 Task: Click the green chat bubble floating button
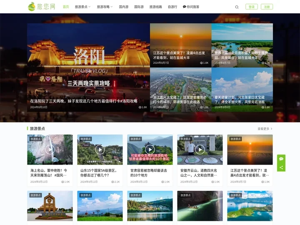281,159
